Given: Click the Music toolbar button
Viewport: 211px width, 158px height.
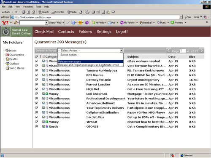Looking at the screenshot, I should pyautogui.click(x=161, y=23).
